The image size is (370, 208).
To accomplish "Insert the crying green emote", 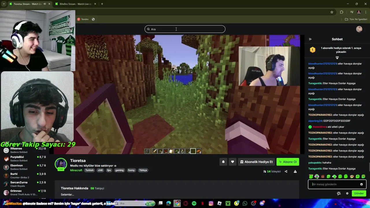I will click(363, 176).
